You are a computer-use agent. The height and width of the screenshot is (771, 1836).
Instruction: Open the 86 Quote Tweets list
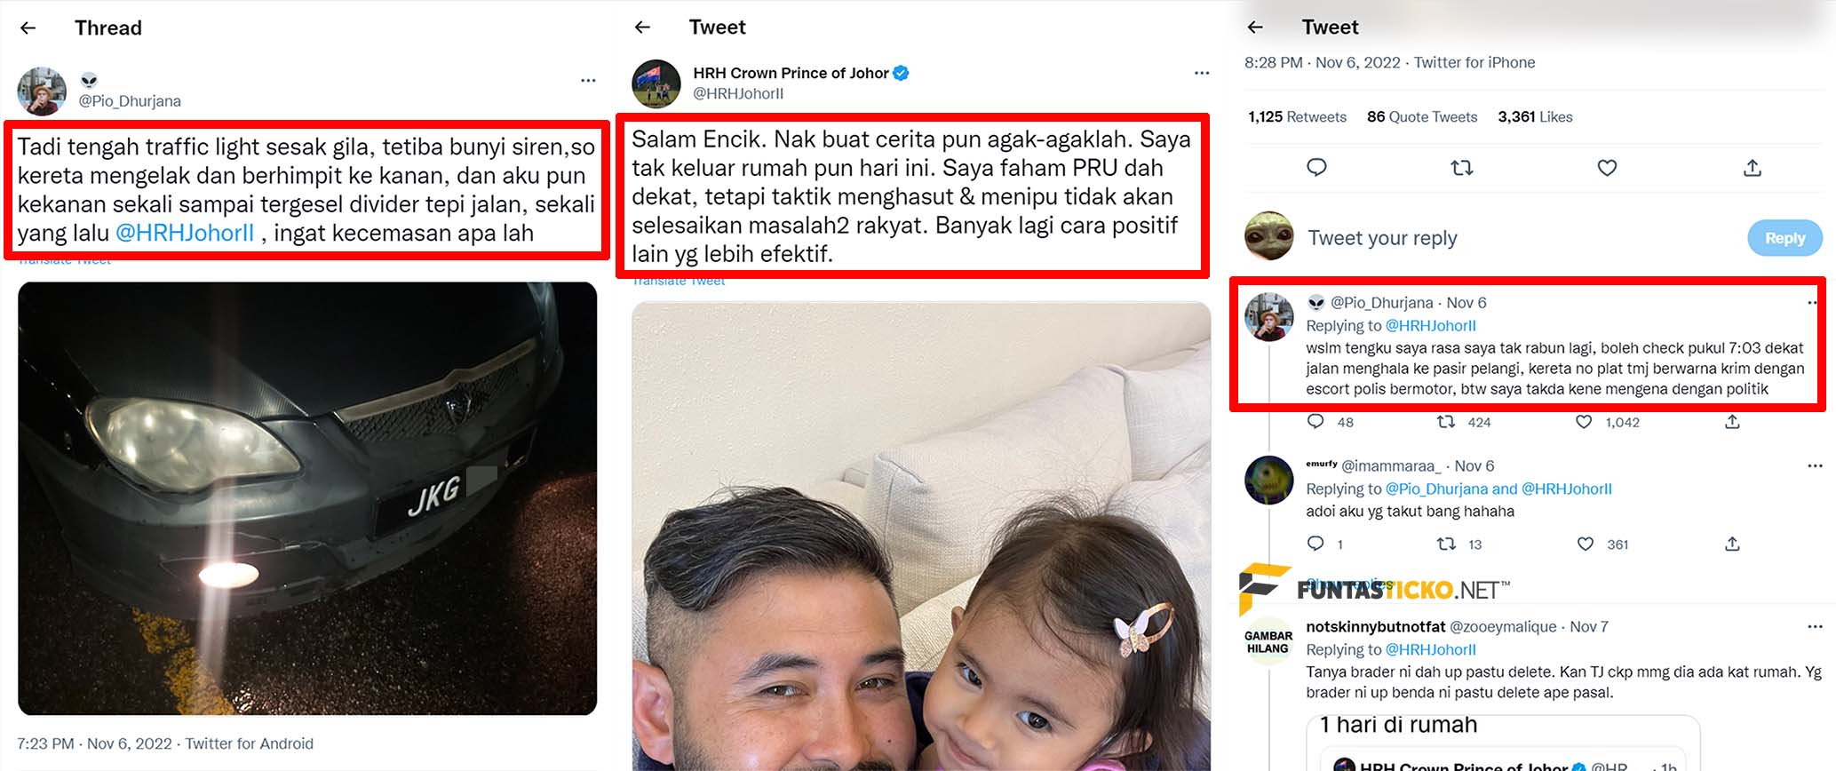point(1422,116)
